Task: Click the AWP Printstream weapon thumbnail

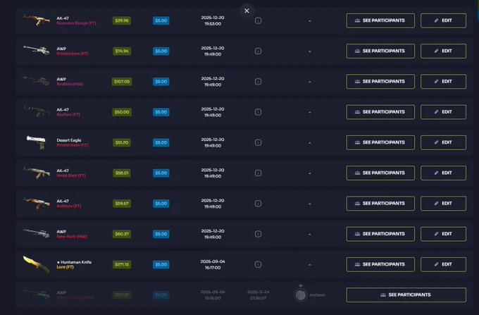Action: coord(37,50)
